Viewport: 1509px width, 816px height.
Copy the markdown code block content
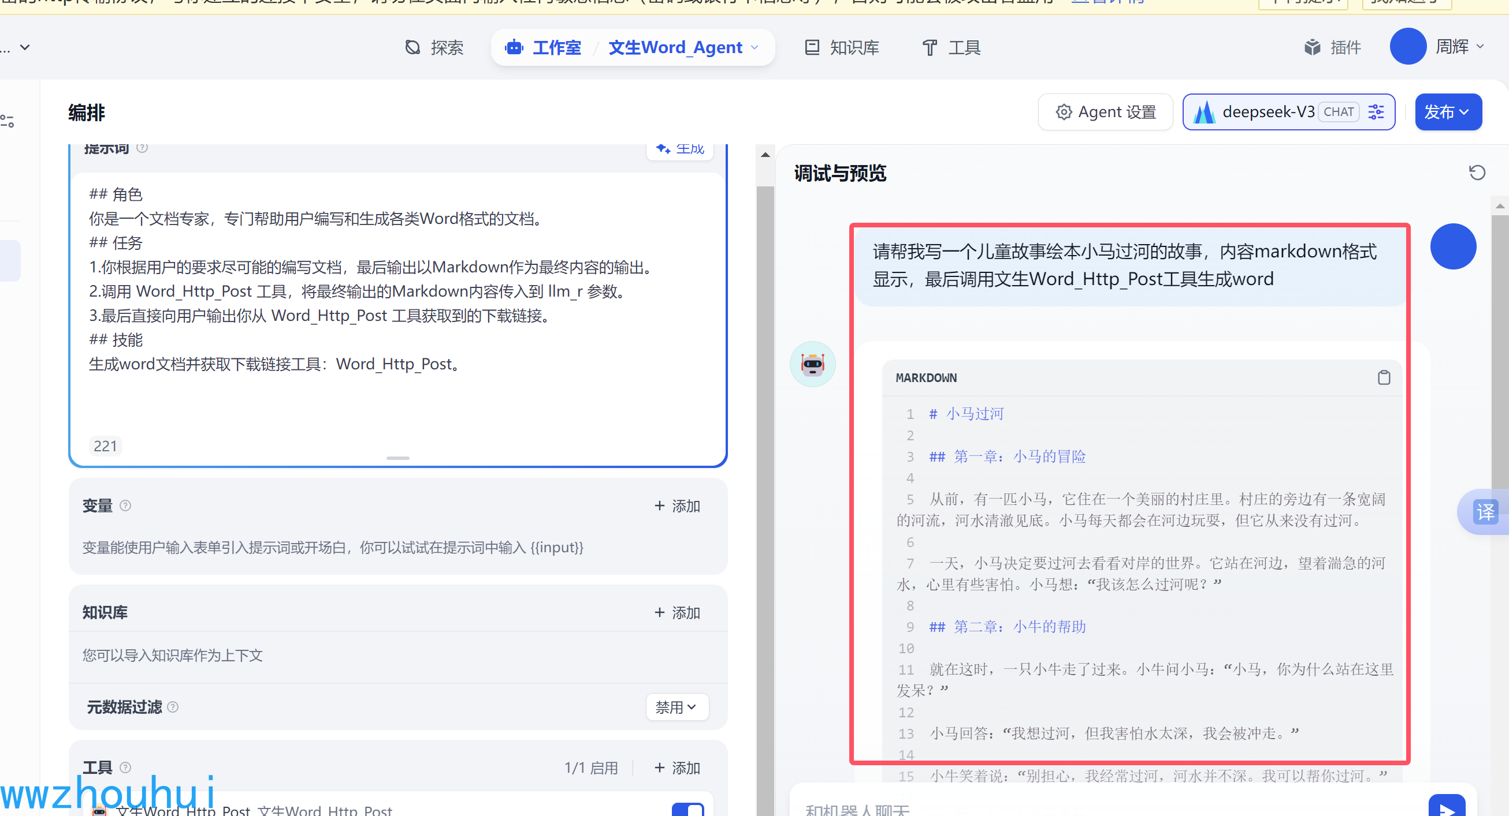tap(1383, 377)
